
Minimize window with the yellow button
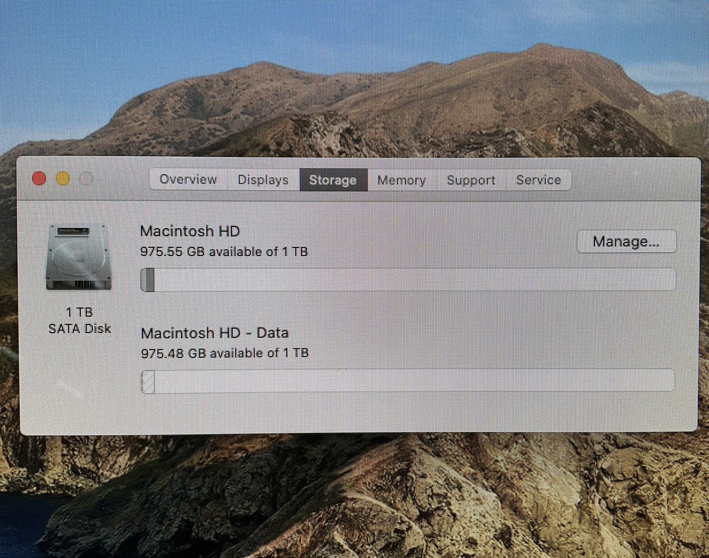pos(63,179)
